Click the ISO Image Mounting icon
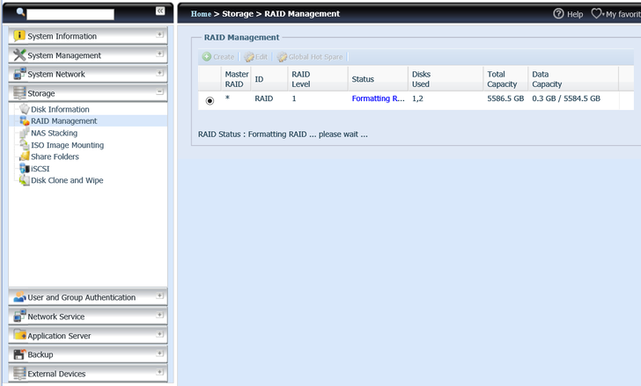The image size is (641, 386). tap(24, 145)
